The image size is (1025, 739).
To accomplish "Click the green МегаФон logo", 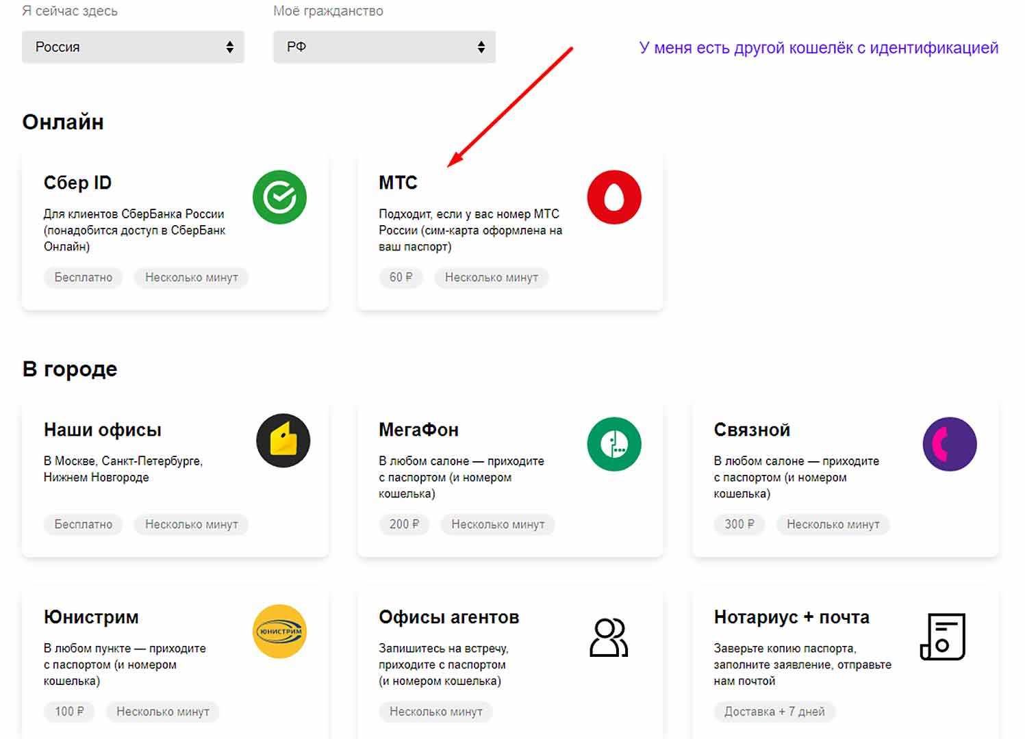I will (614, 444).
